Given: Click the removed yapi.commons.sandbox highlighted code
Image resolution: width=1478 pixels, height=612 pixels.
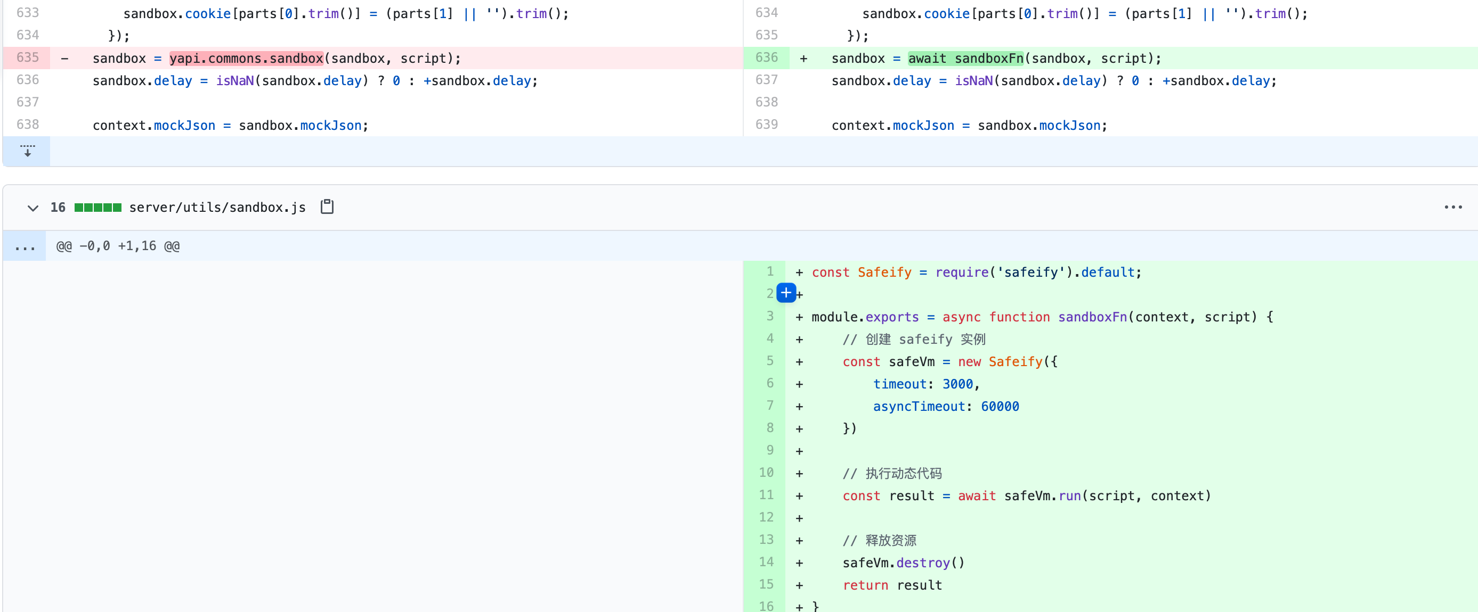Looking at the screenshot, I should (x=246, y=59).
